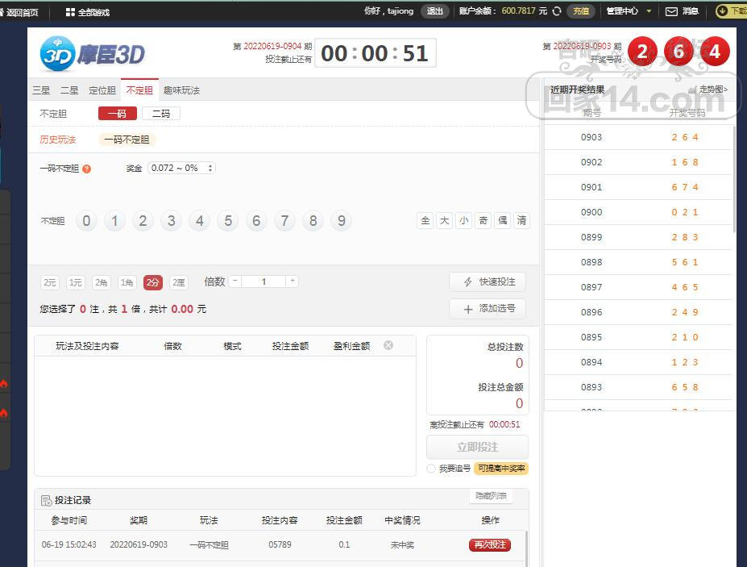Switch to the 趣味玩法 tab

tap(181, 90)
